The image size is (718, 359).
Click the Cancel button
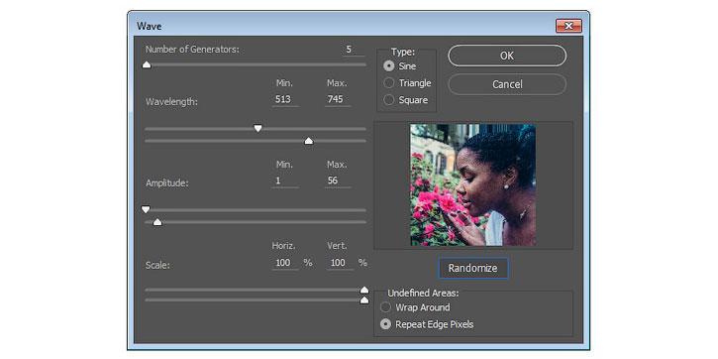[507, 84]
